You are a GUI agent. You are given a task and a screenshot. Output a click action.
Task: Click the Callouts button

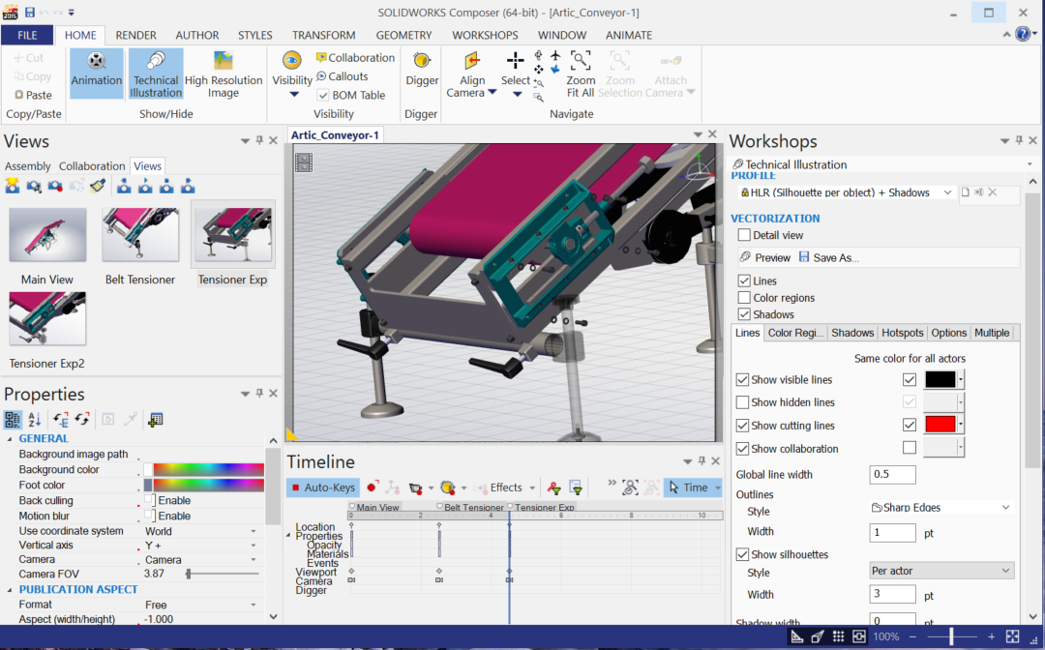342,76
